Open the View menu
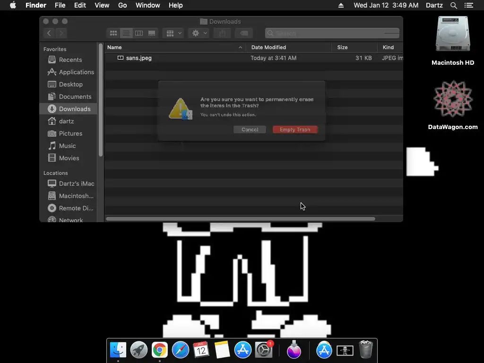Screen dimensions: 484x363 [102, 5]
